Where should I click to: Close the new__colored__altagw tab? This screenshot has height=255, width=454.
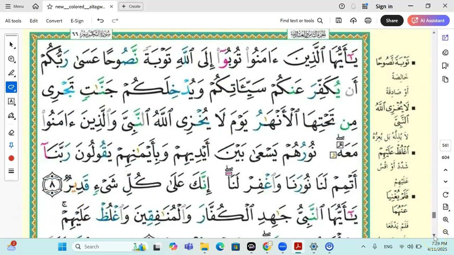111,6
